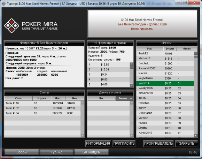Sort tables by the Макс. column header

(x=59, y=98)
